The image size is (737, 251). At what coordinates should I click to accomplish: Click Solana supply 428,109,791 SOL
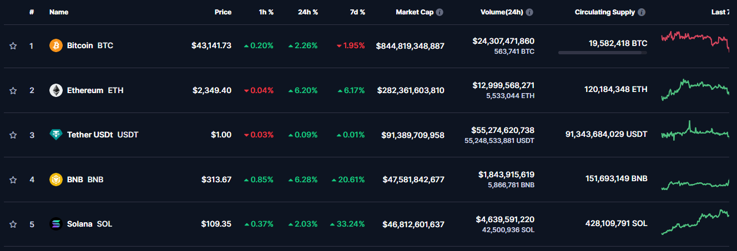click(x=616, y=224)
